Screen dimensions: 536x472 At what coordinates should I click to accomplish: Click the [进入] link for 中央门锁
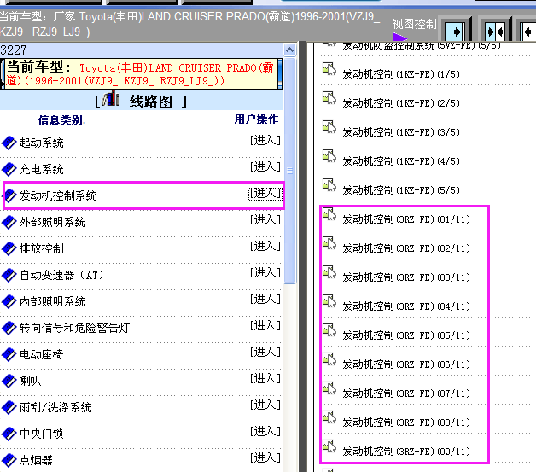coord(265,431)
